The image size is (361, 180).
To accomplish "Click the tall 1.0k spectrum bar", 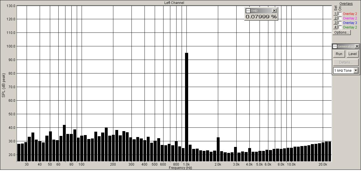I will click(x=186, y=107).
